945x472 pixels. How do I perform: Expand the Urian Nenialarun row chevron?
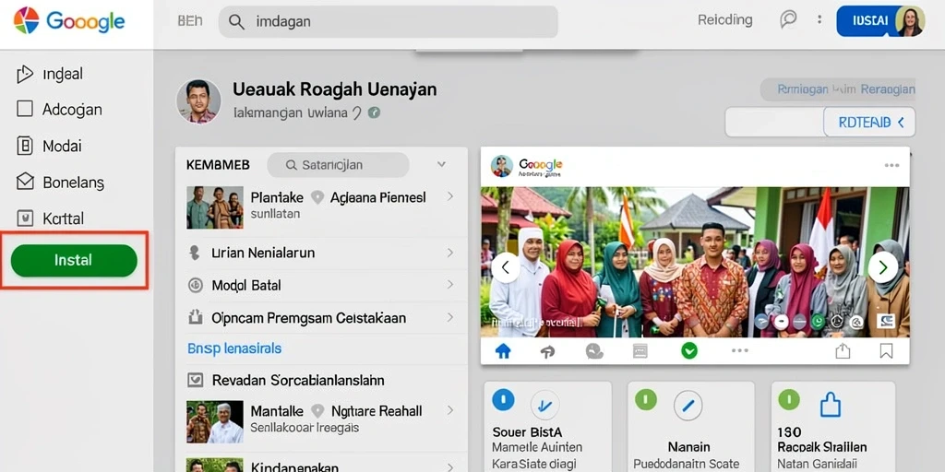pyautogui.click(x=450, y=253)
